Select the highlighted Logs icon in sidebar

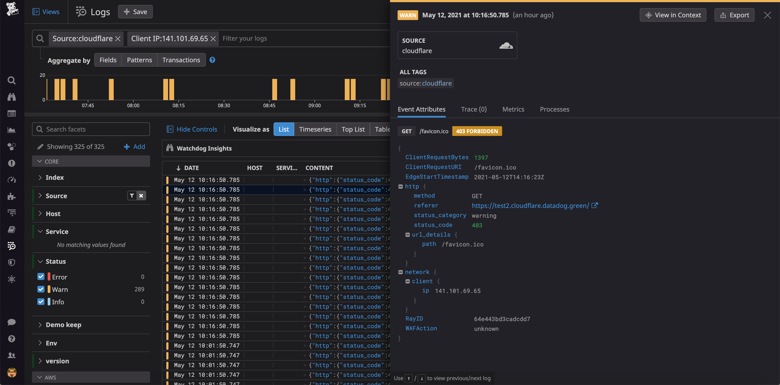click(x=11, y=246)
